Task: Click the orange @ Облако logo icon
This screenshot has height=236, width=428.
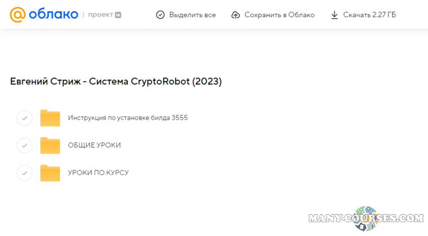Action: (x=19, y=14)
